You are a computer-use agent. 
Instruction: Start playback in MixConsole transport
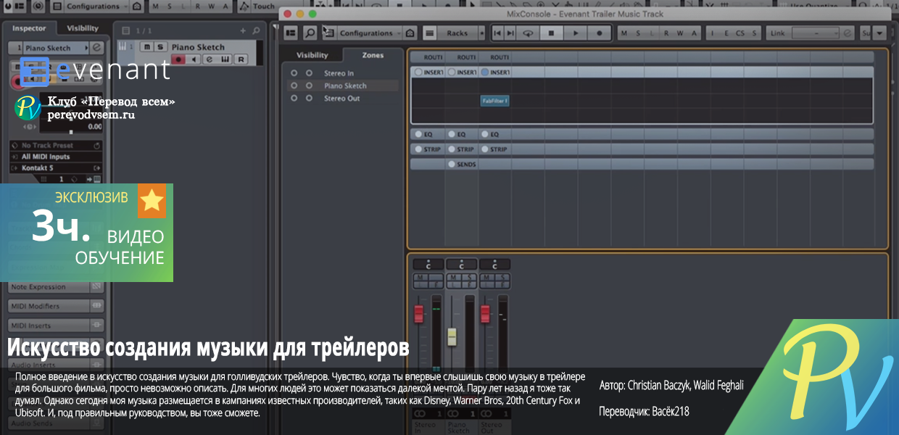point(576,33)
